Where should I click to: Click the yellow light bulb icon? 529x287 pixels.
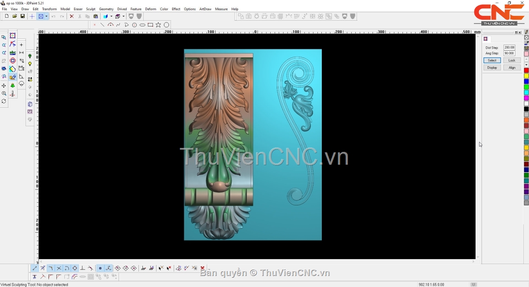click(x=30, y=64)
